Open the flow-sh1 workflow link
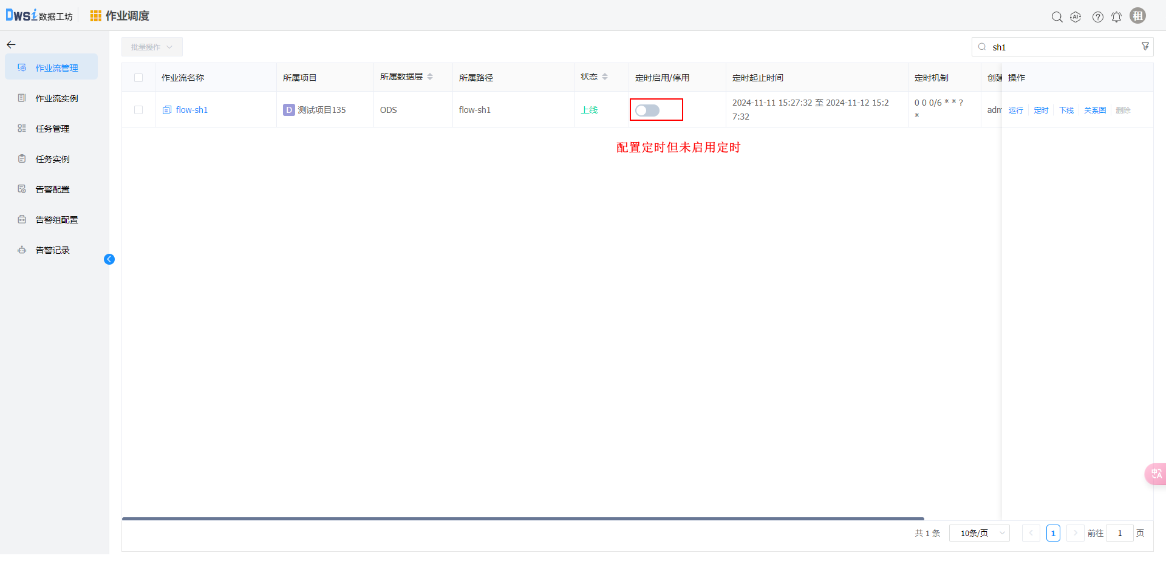This screenshot has width=1166, height=564. (x=191, y=110)
